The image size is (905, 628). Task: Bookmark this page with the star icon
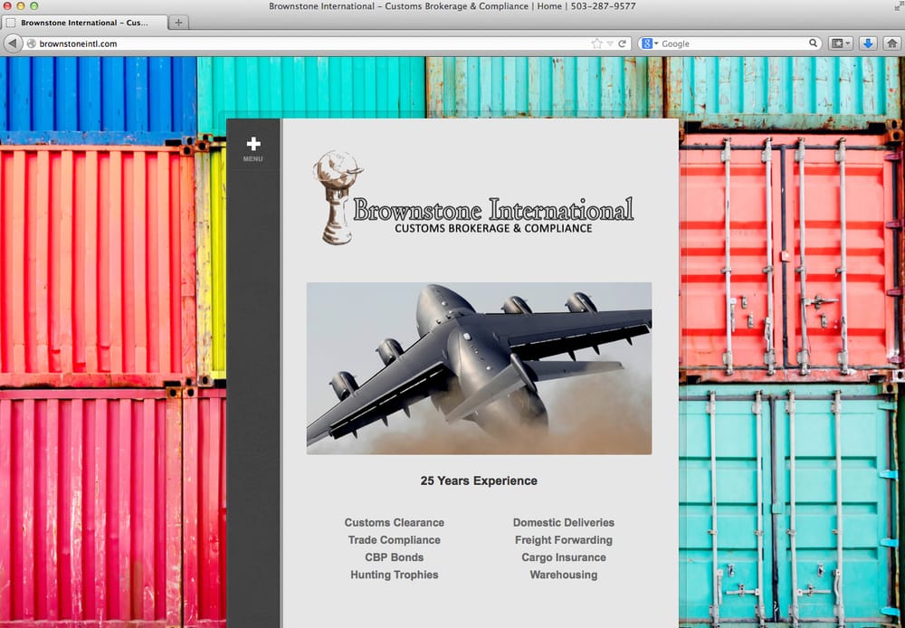596,43
